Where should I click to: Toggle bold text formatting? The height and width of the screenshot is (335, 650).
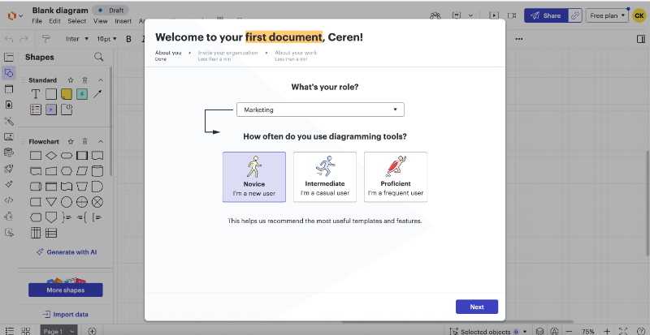128,39
